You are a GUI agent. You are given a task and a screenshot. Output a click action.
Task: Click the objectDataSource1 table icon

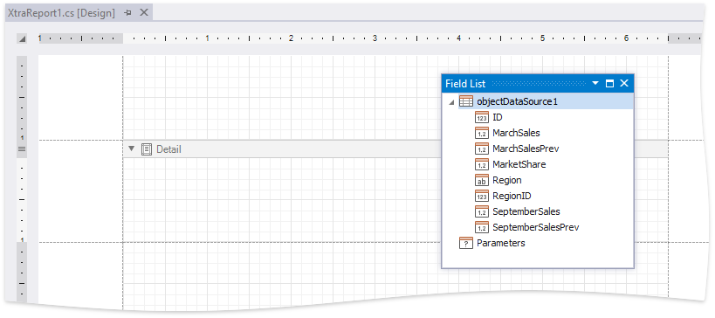click(x=466, y=101)
